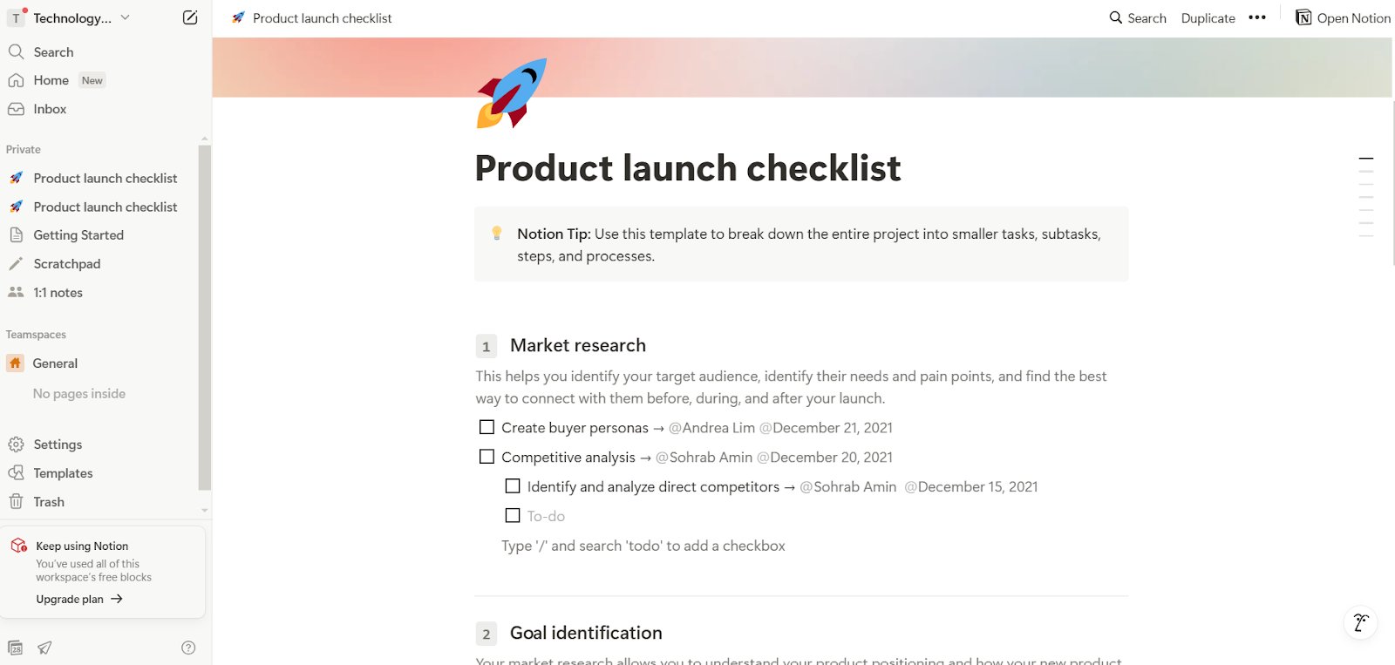This screenshot has height=665, width=1395.
Task: Click the Upgrade plan link
Action: click(71, 599)
